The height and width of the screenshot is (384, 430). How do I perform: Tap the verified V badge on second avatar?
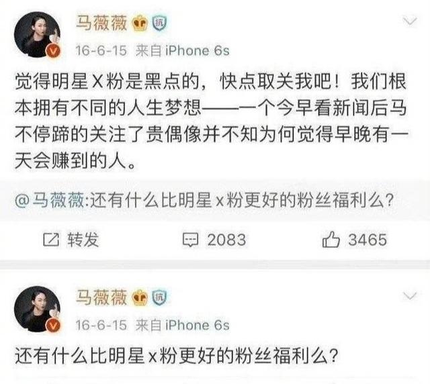point(54,326)
